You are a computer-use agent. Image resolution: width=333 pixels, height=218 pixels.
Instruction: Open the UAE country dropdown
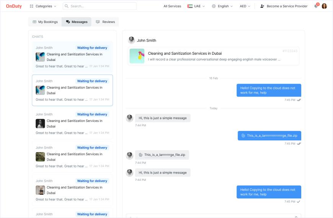pyautogui.click(x=196, y=6)
